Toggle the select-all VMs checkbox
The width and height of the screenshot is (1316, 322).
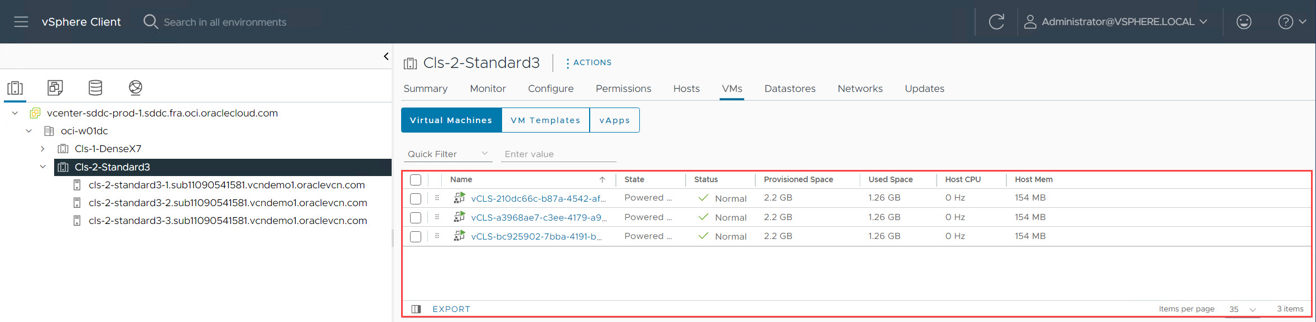tap(416, 179)
